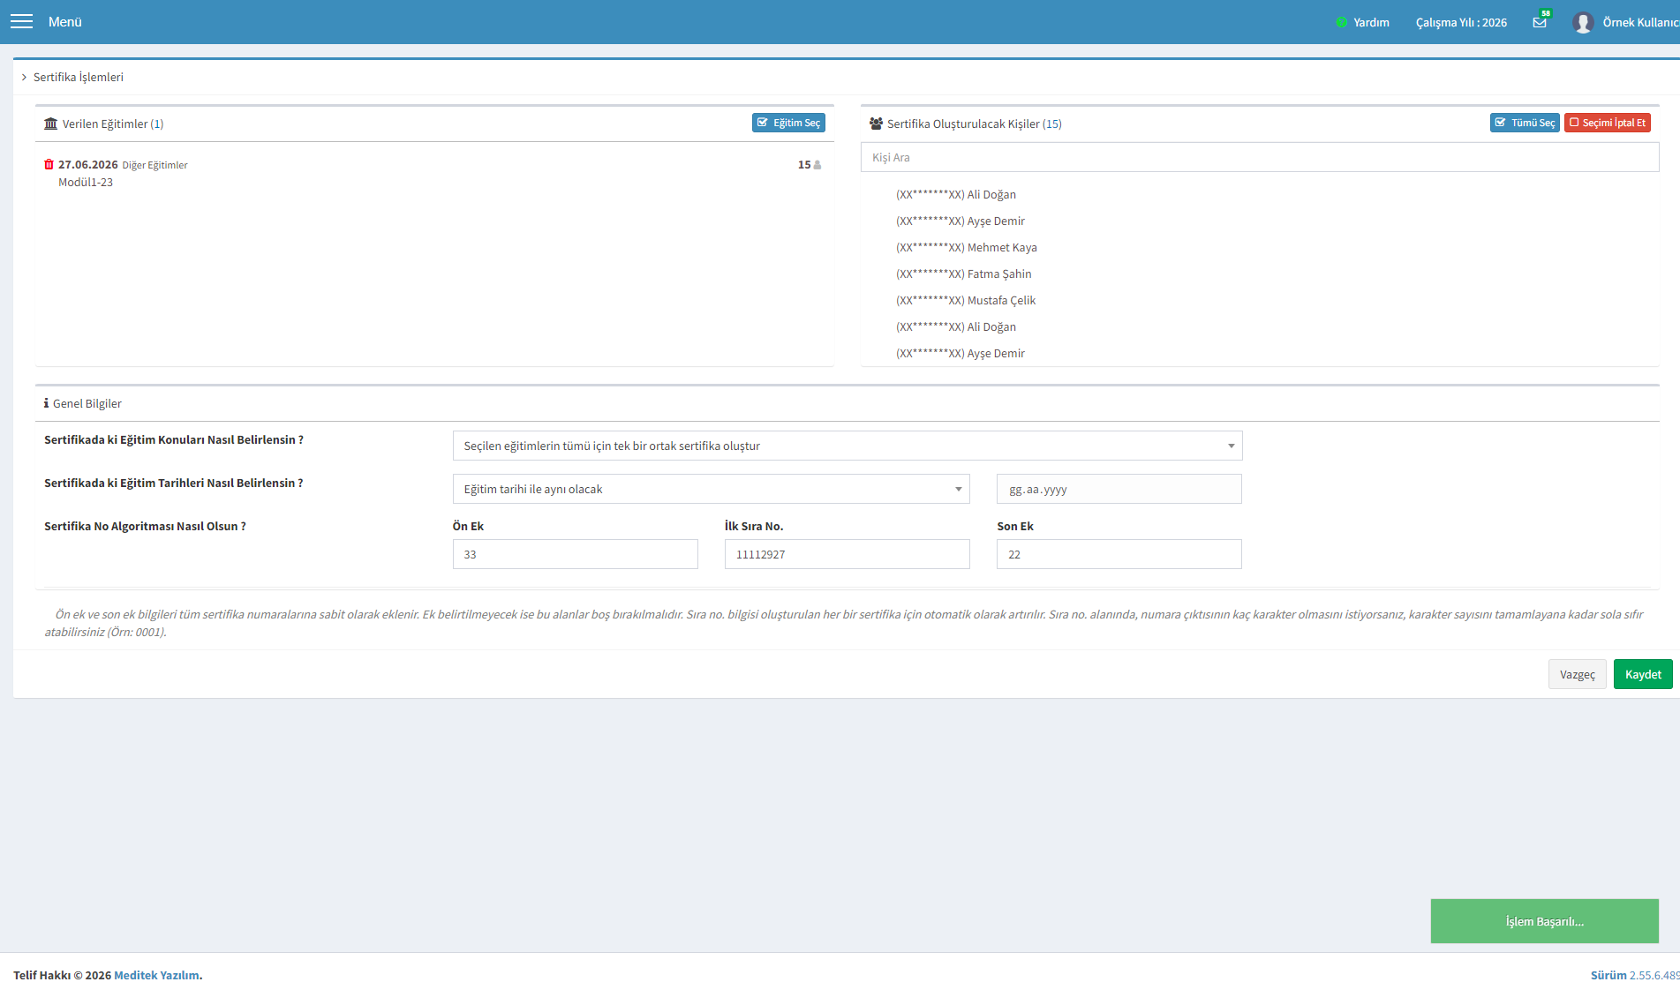This screenshot has height=997, width=1680.
Task: Click the Vazgeç button
Action: click(1577, 674)
